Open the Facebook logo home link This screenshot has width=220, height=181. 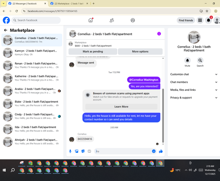(6, 20)
